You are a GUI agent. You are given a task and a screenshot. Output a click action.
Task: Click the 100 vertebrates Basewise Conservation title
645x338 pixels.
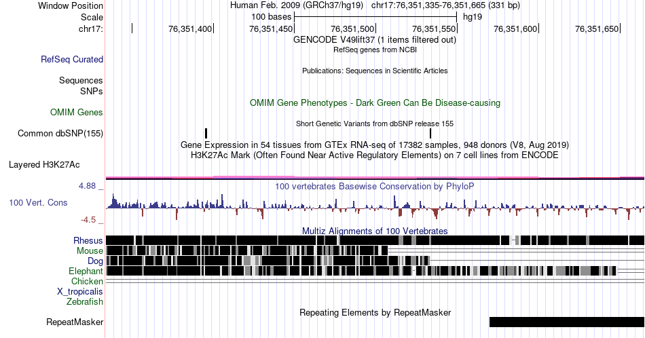pos(375,186)
